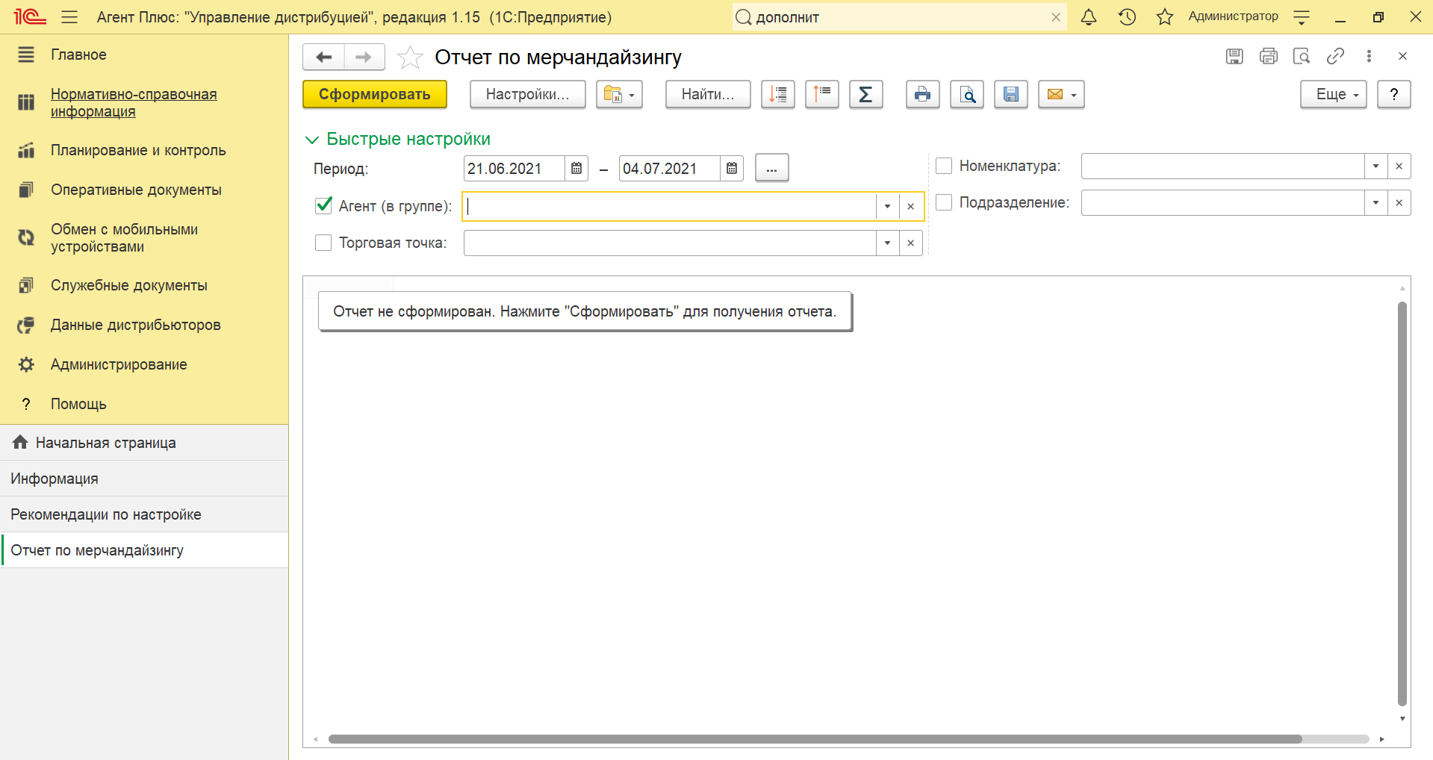The height and width of the screenshot is (760, 1433).
Task: Save report with floppy disk icon
Action: 1011,94
